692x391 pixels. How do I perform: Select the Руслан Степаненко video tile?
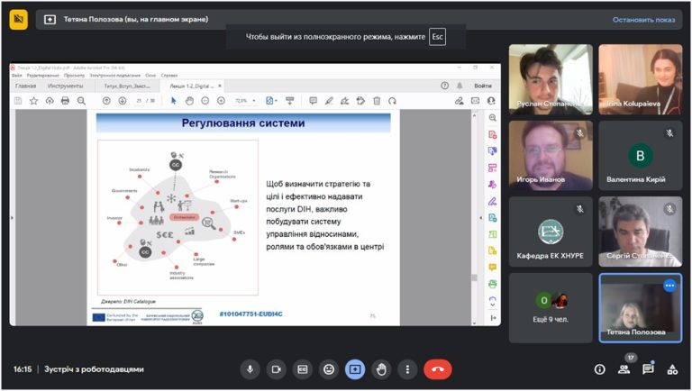551,79
